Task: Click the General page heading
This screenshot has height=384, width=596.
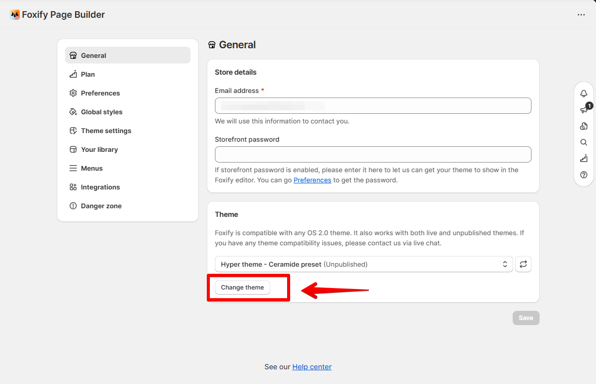Action: click(237, 45)
